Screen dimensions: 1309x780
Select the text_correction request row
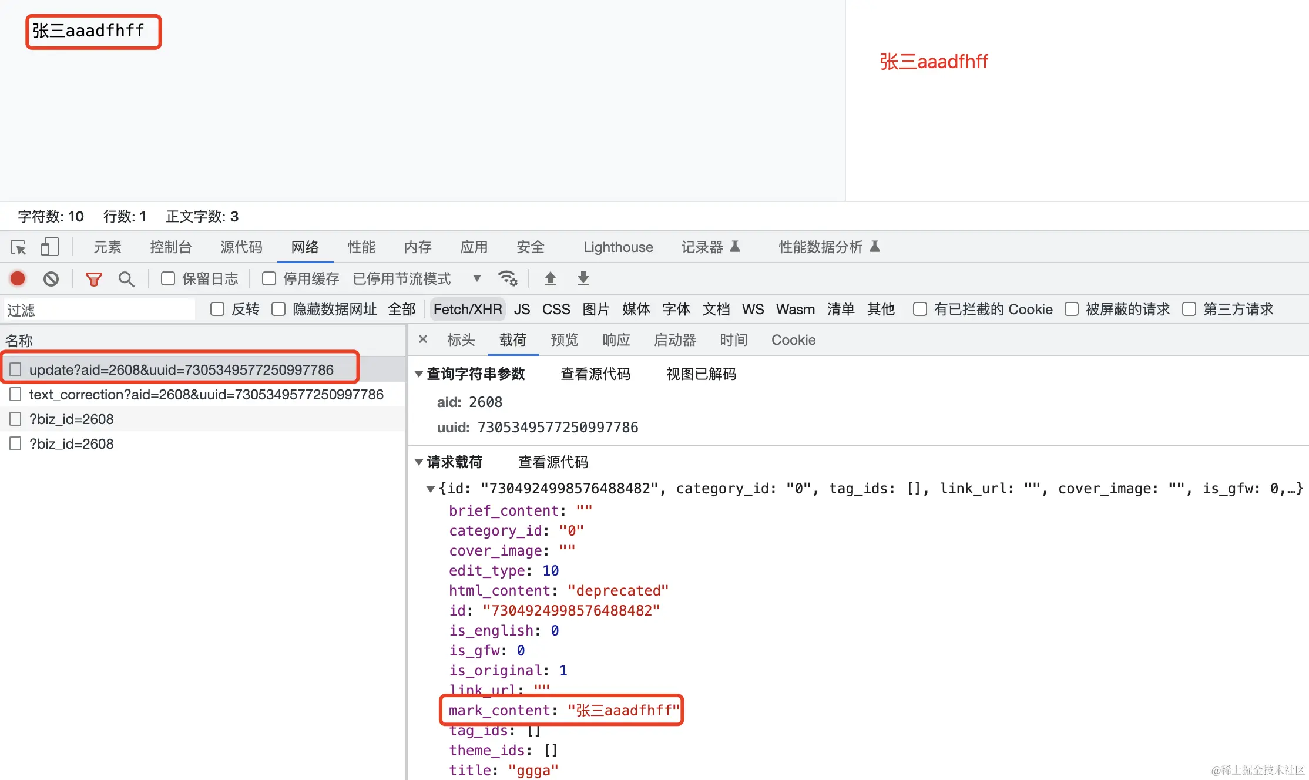[206, 395]
